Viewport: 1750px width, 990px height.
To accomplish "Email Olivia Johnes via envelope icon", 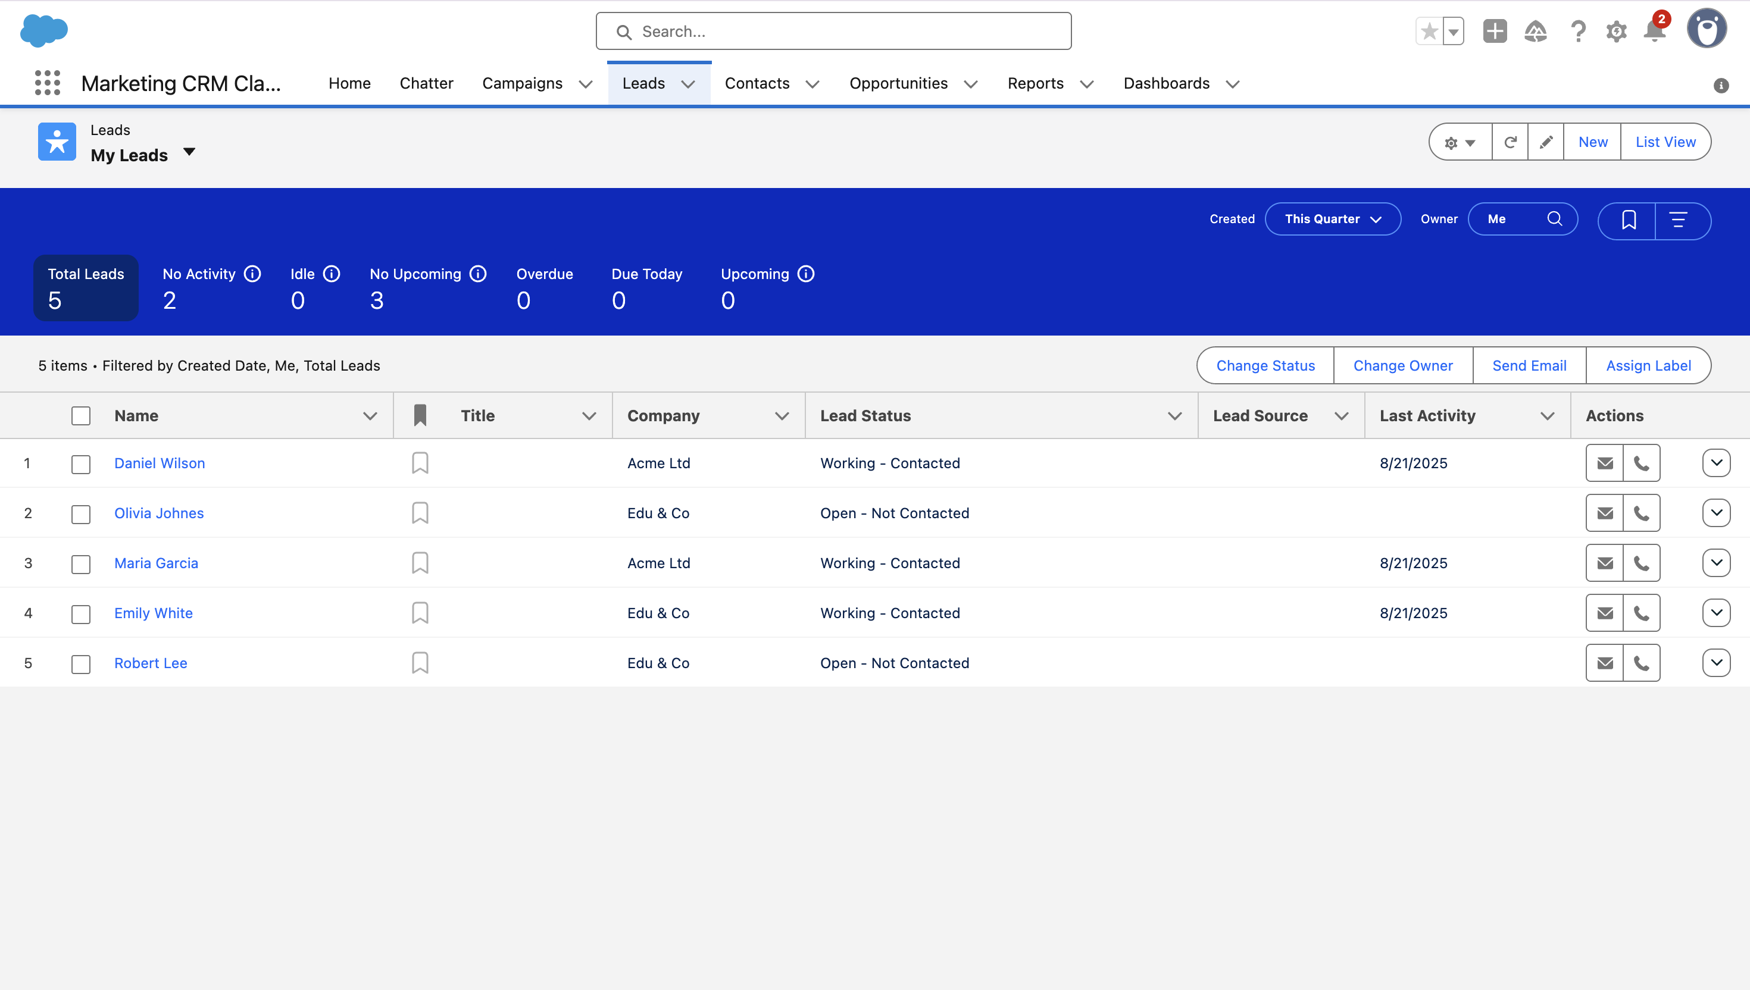I will (1604, 513).
